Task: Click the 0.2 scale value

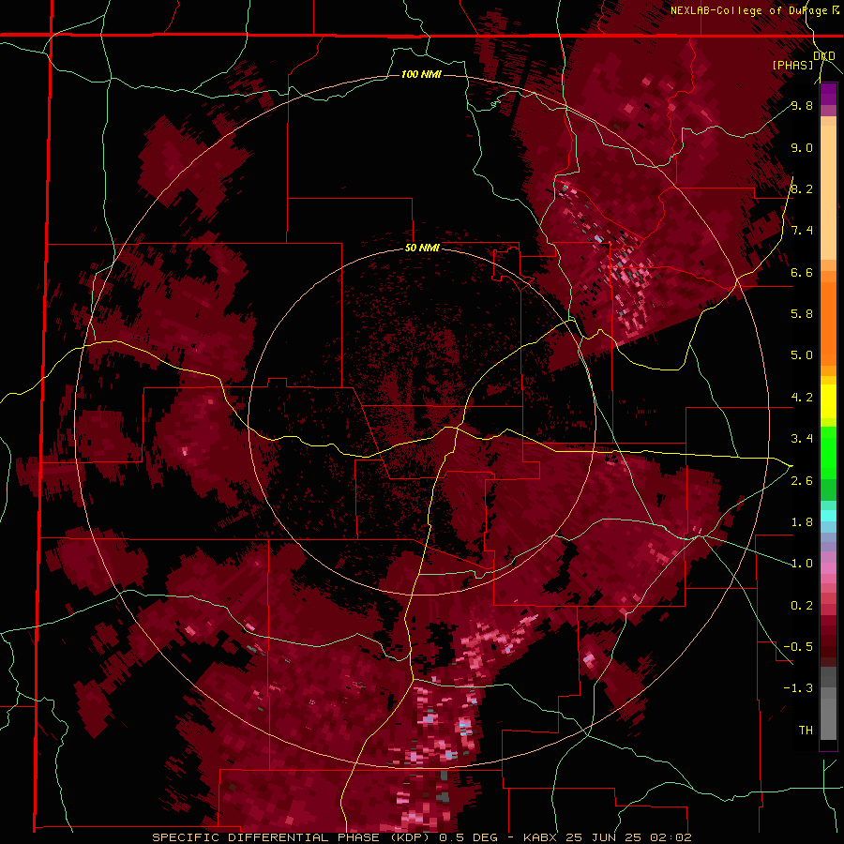Action: 802,606
